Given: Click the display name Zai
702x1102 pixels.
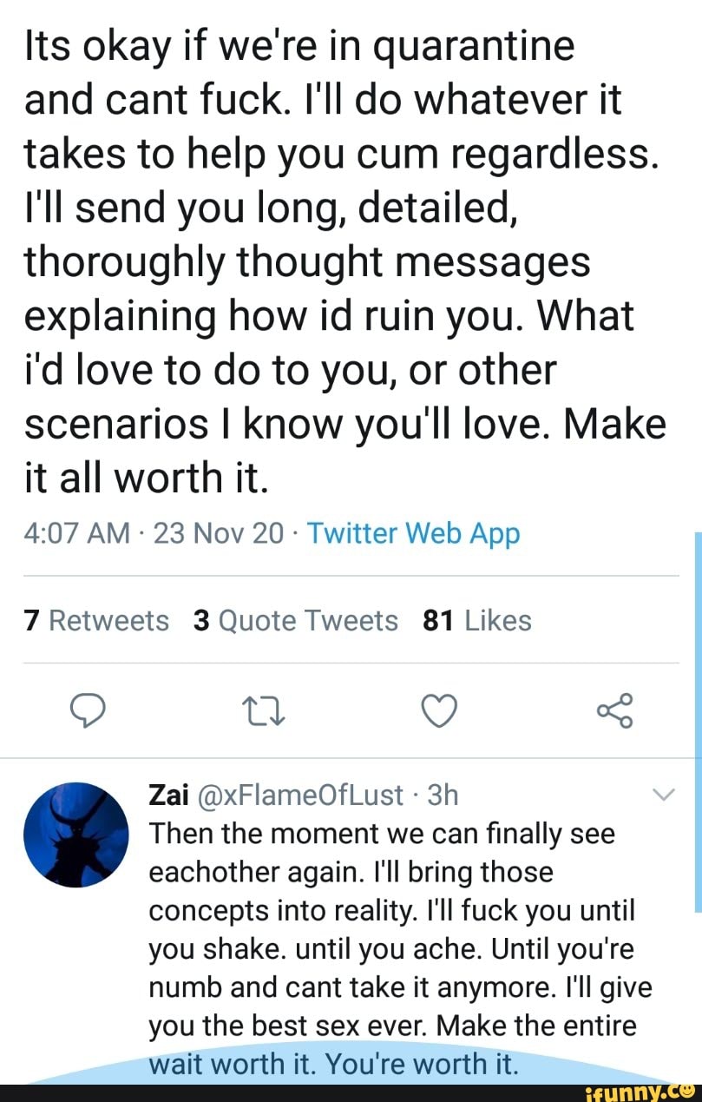Looking at the screenshot, I should point(164,795).
